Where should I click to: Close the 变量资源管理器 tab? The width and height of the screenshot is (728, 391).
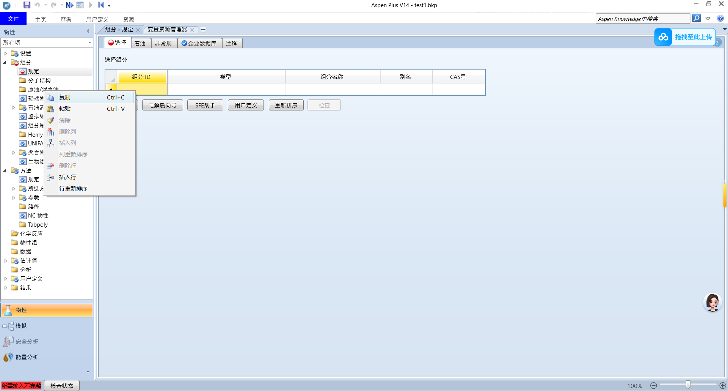point(192,30)
